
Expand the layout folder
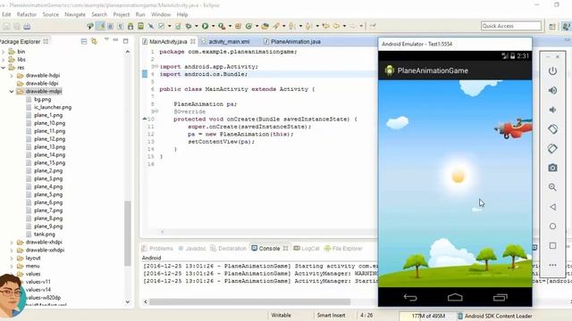click(x=12, y=258)
